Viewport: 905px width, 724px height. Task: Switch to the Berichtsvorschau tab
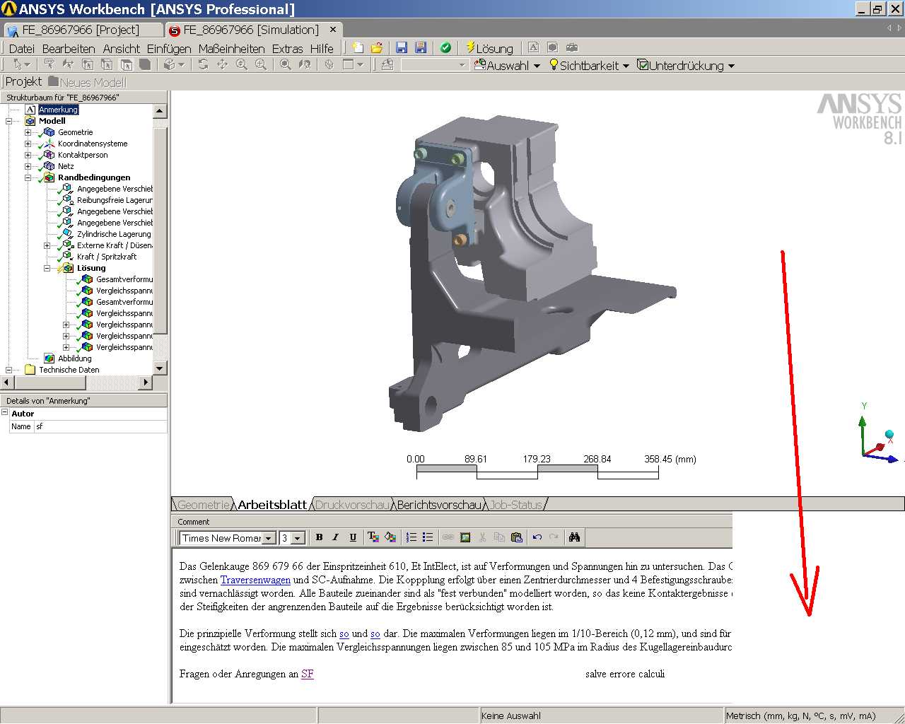[438, 504]
